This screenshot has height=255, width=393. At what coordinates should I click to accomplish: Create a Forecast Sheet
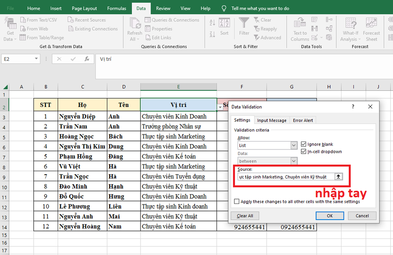tap(371, 29)
